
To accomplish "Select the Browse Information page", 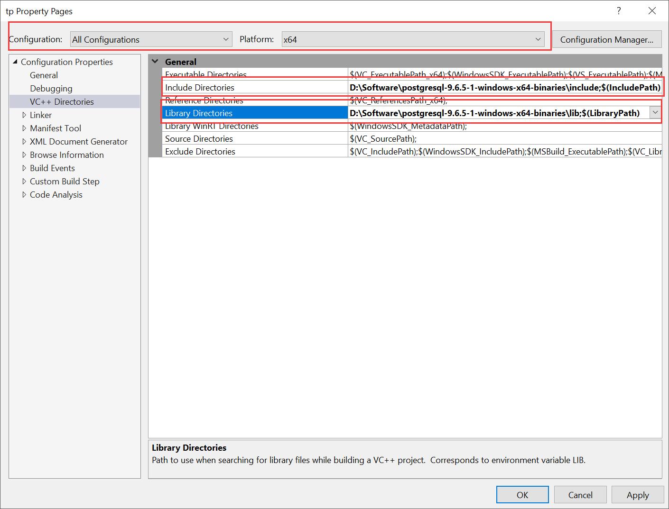I will [66, 155].
